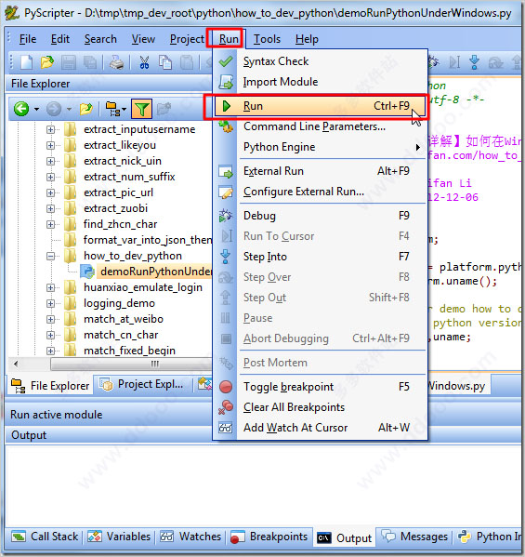Screen dimensions: 525x557
Task: Open the Watches panel tab
Action: pyautogui.click(x=190, y=537)
